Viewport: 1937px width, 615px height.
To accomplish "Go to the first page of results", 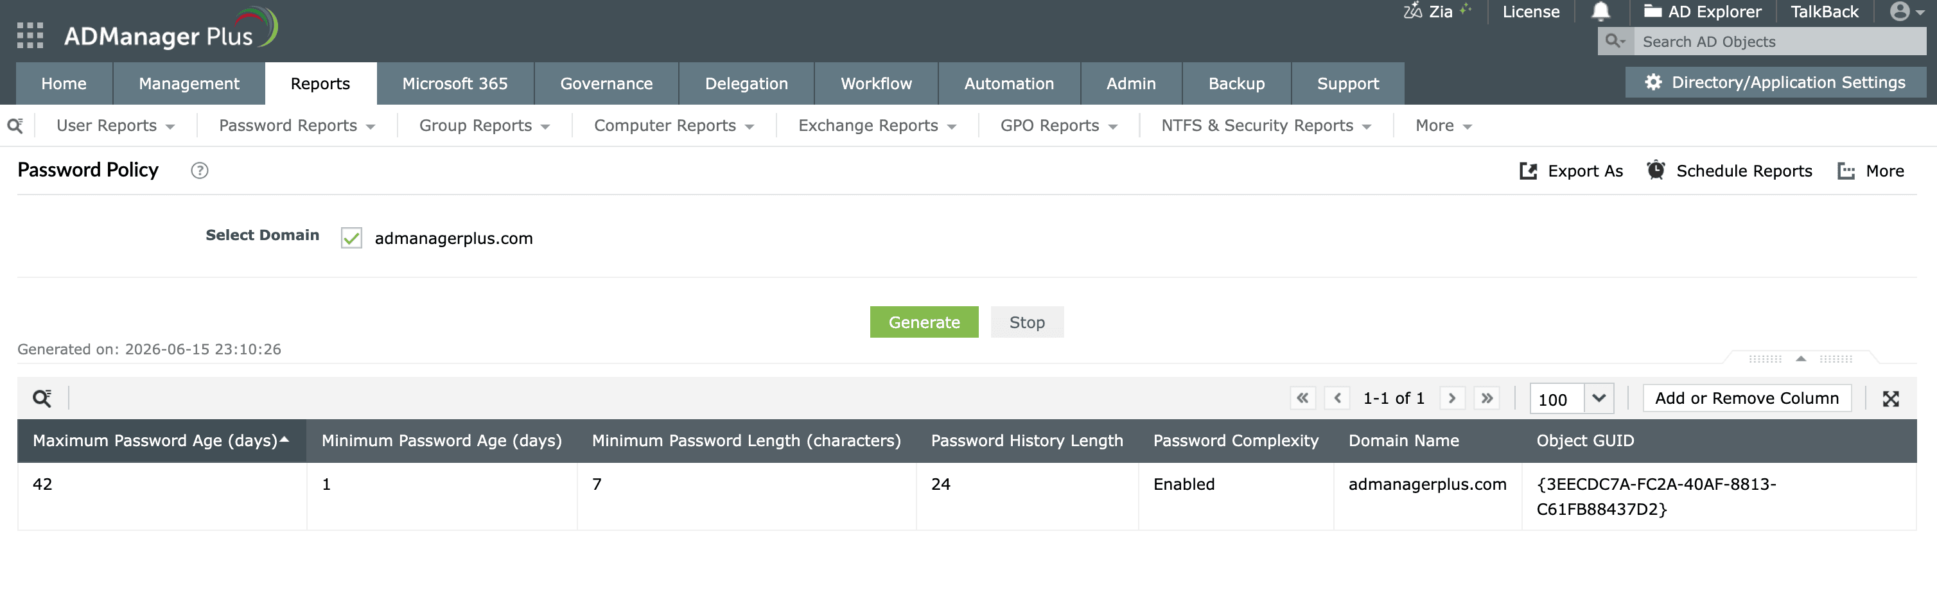I will click(x=1302, y=398).
